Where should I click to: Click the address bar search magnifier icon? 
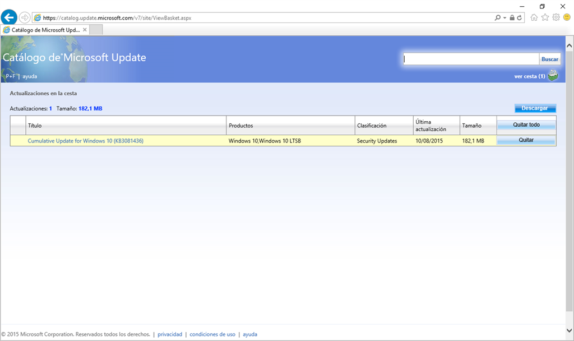498,17
